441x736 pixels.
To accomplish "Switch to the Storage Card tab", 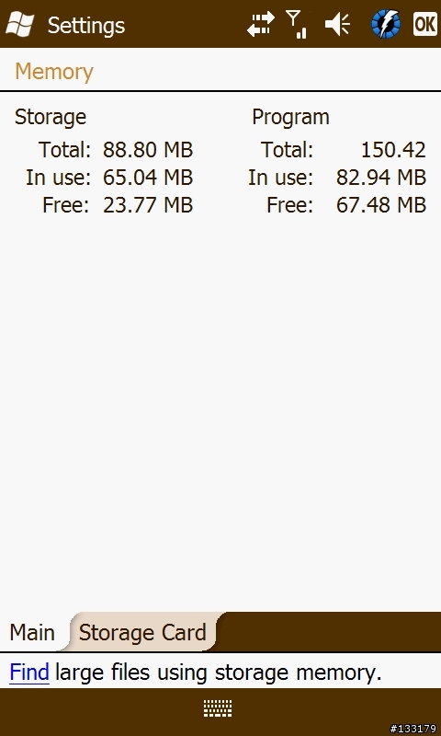I will point(142,632).
